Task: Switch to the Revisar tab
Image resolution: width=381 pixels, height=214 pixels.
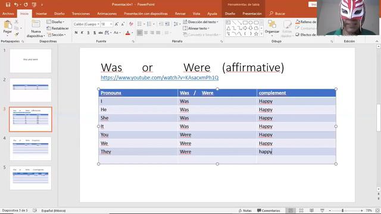Action: point(180,14)
